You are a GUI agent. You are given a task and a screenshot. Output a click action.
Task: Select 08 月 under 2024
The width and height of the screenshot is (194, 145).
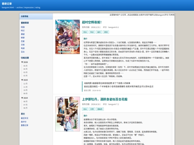click(x=26, y=101)
